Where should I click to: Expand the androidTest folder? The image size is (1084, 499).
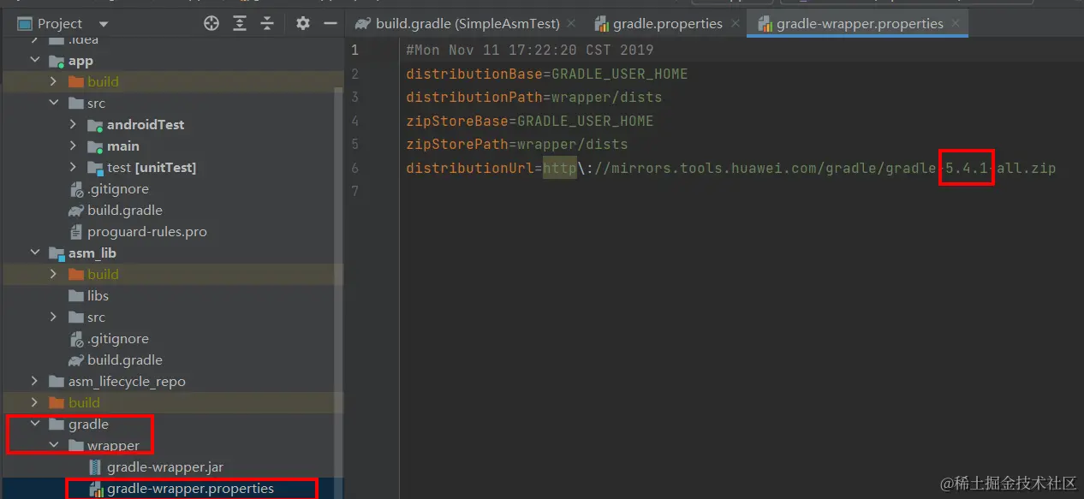click(x=74, y=125)
